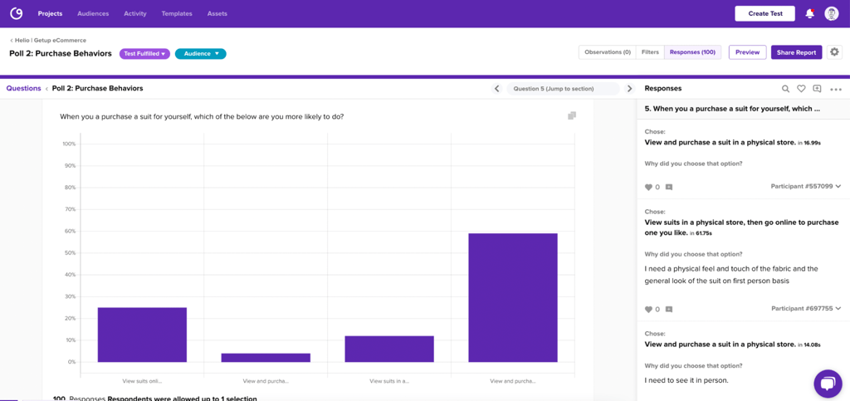Click the tallest 59% chart bar
The width and height of the screenshot is (850, 401).
pyautogui.click(x=513, y=297)
